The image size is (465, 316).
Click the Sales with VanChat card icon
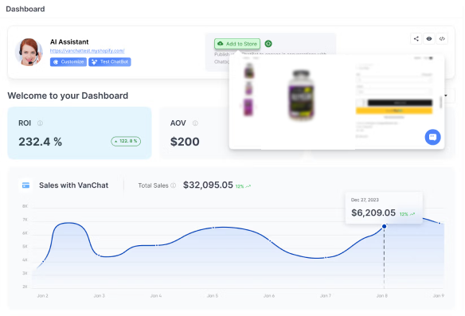click(x=25, y=185)
